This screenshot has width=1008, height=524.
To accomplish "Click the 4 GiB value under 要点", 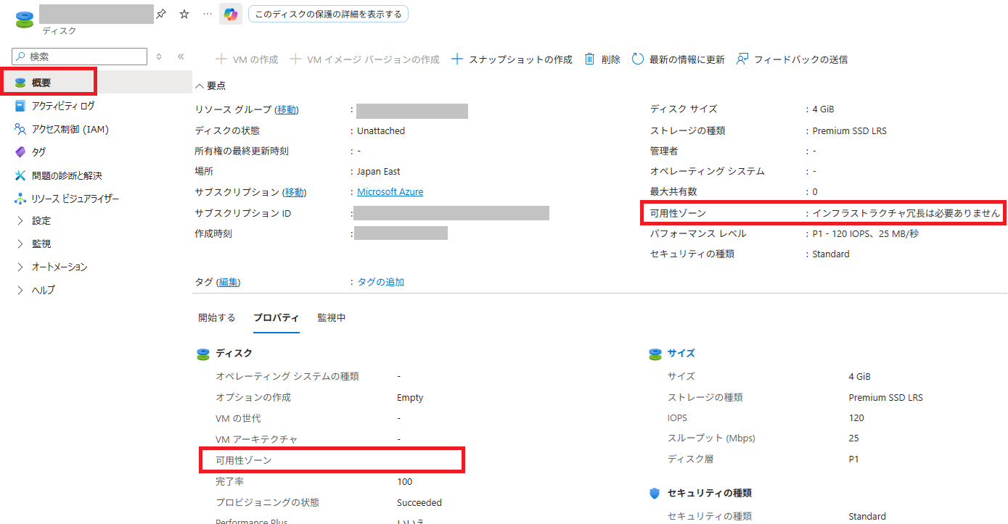I will (x=823, y=109).
